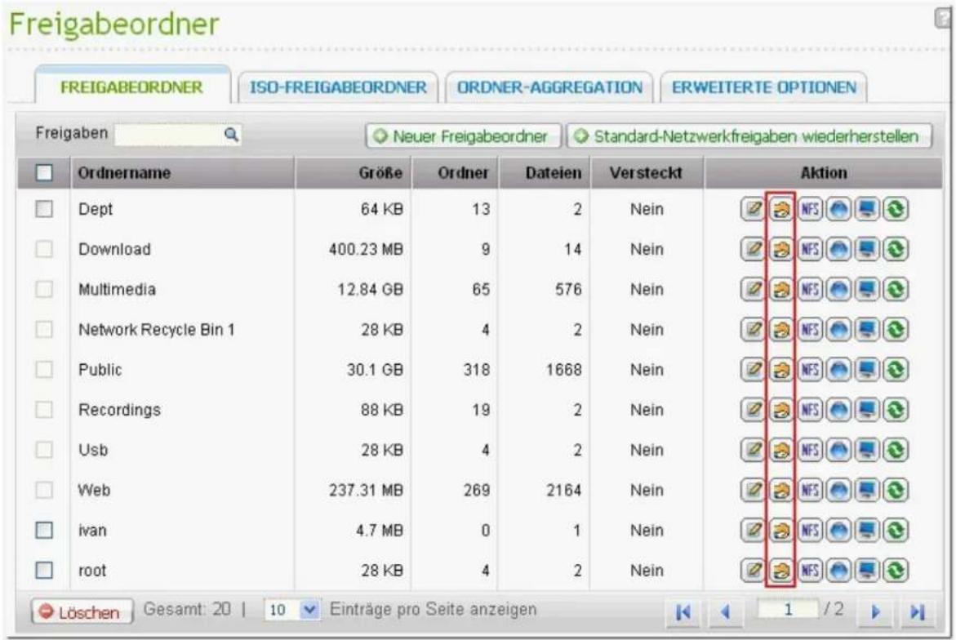
Task: Switch to the ISO-Freigabeordner tab
Action: tap(338, 87)
